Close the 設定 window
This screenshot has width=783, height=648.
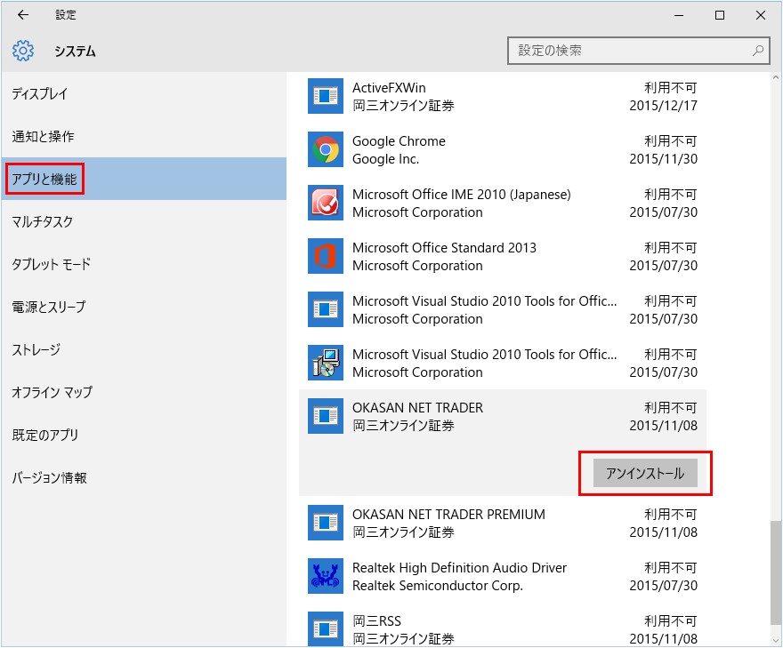click(x=761, y=15)
